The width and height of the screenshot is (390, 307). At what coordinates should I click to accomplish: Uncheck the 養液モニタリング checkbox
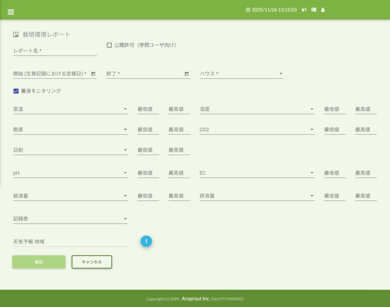pos(16,91)
